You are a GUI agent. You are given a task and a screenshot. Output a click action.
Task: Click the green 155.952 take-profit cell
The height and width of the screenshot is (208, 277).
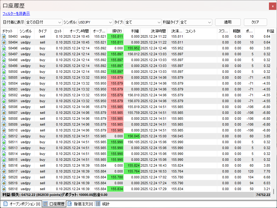(132, 48)
